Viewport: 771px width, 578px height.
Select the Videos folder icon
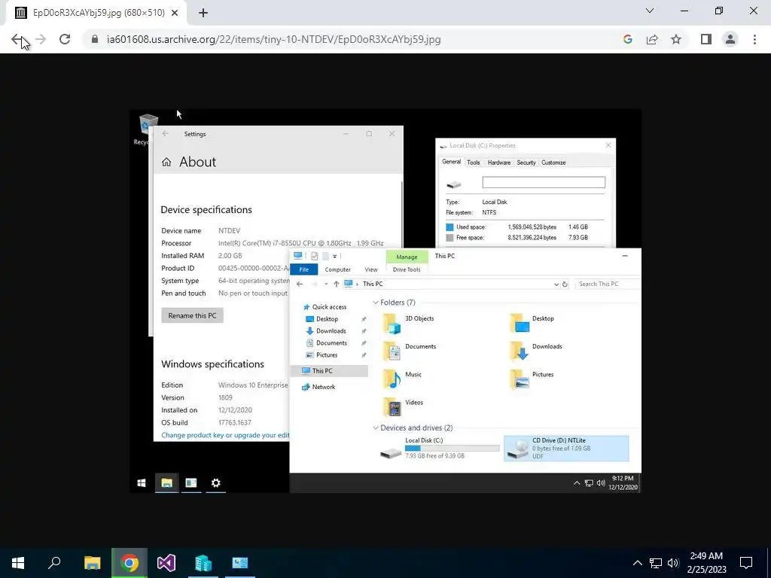392,407
